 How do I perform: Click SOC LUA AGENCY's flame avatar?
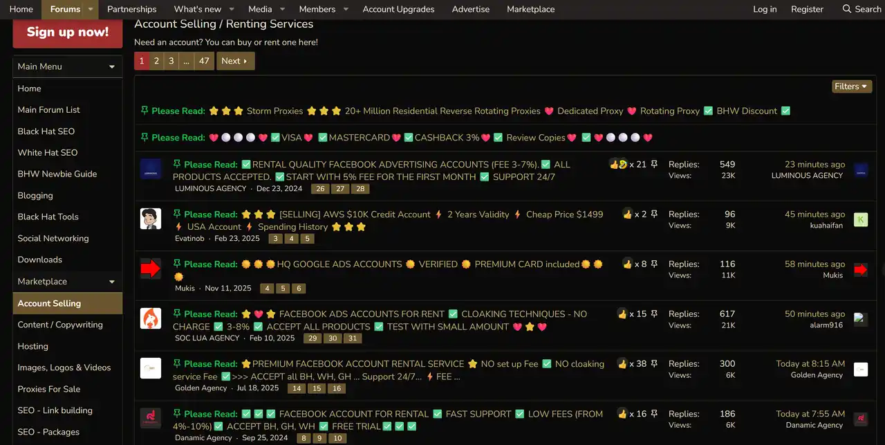click(x=151, y=318)
